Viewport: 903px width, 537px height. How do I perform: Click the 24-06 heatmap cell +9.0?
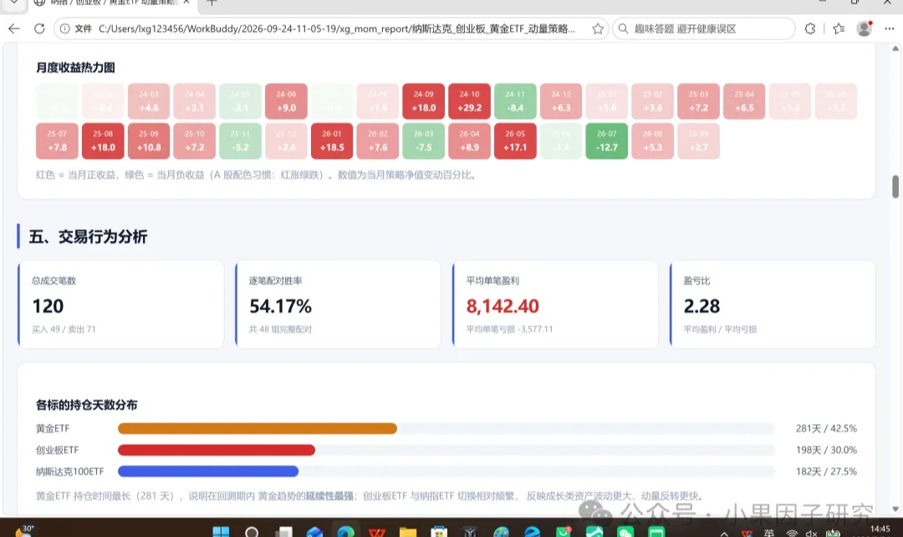click(x=286, y=101)
